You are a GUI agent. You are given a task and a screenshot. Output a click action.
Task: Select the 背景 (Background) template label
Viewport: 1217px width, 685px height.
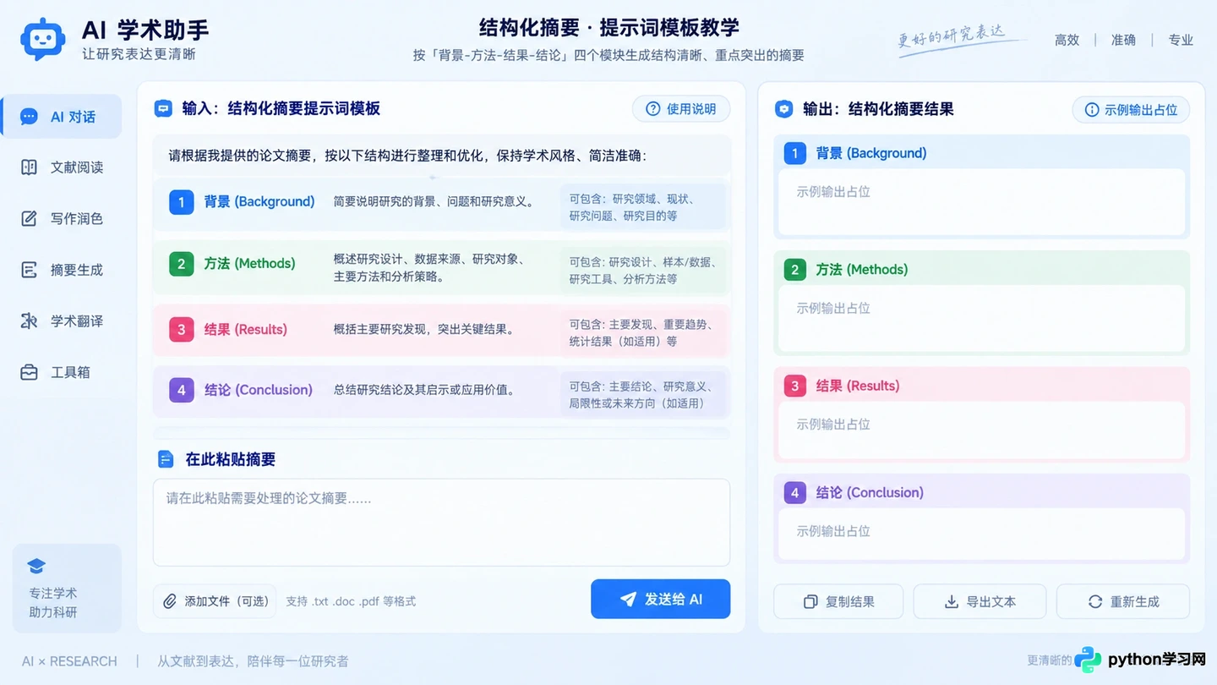point(259,202)
